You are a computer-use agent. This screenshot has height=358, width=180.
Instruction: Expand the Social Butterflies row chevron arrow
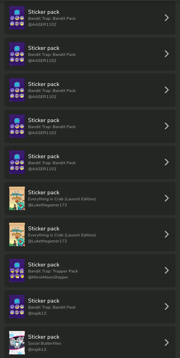pos(167,342)
